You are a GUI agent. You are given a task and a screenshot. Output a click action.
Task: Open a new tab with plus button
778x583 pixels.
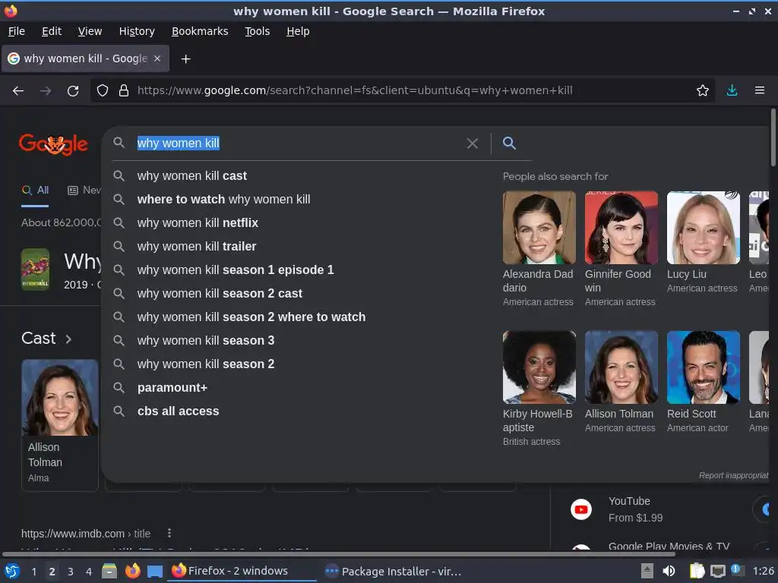point(185,59)
